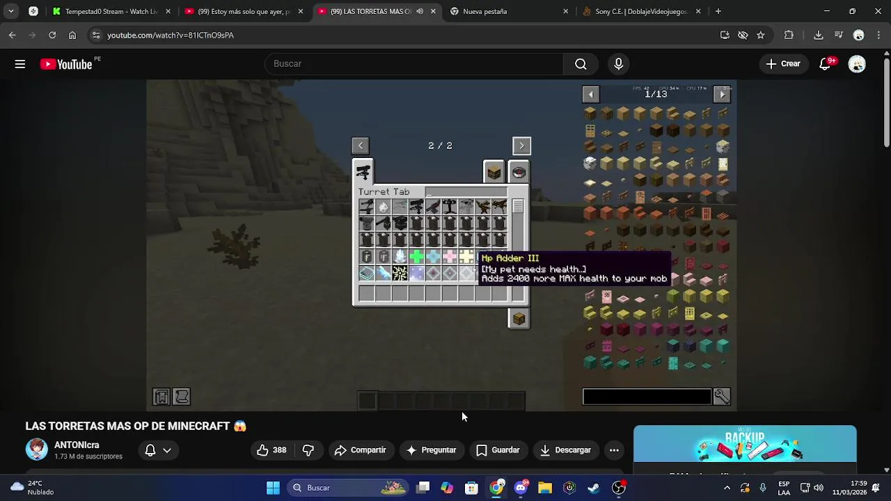Go to next creative page arrow
Image resolution: width=891 pixels, height=501 pixels.
coord(521,145)
